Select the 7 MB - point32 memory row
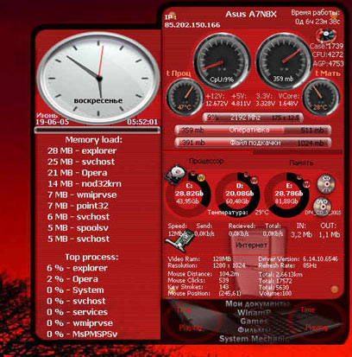Screen dimensions: 352x357 point(78,206)
